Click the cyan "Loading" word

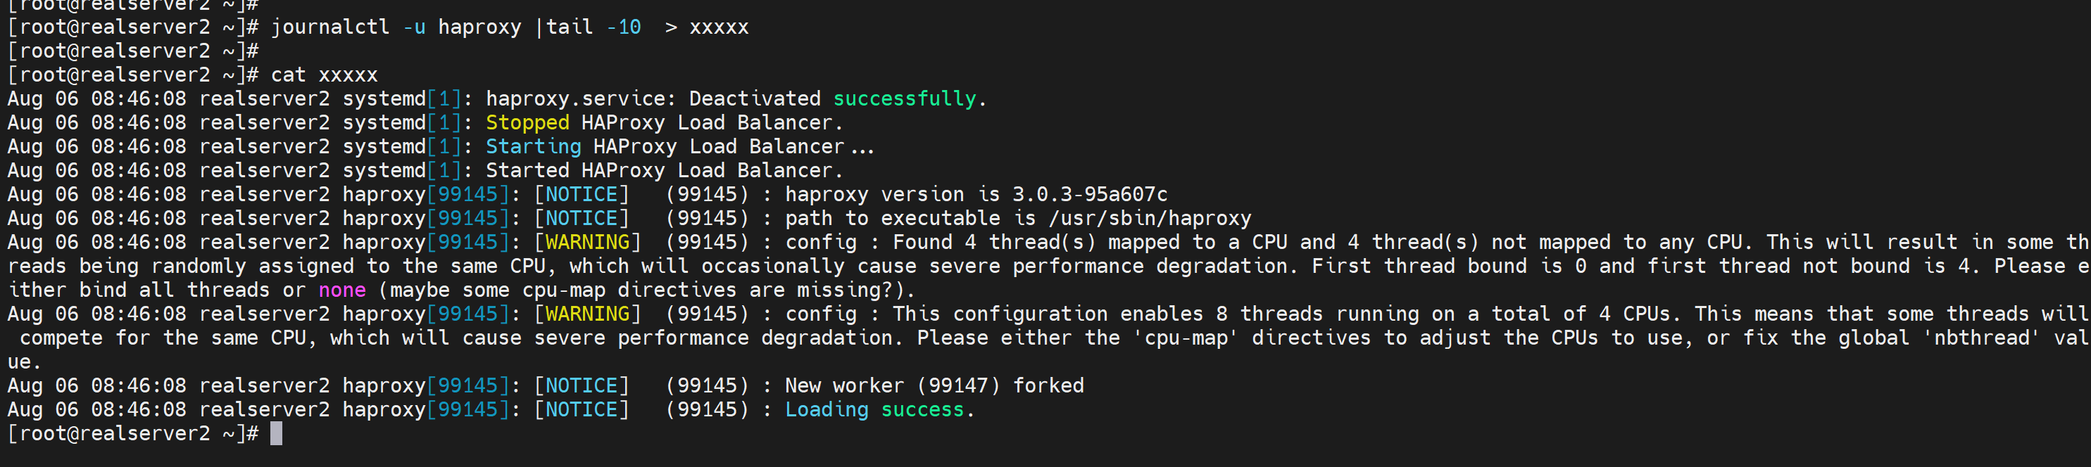(827, 410)
